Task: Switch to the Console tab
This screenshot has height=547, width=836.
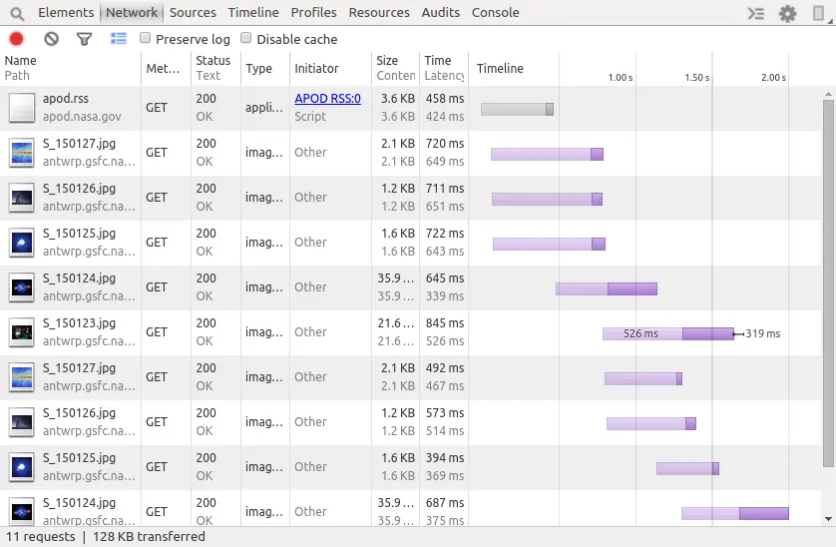Action: pyautogui.click(x=495, y=12)
